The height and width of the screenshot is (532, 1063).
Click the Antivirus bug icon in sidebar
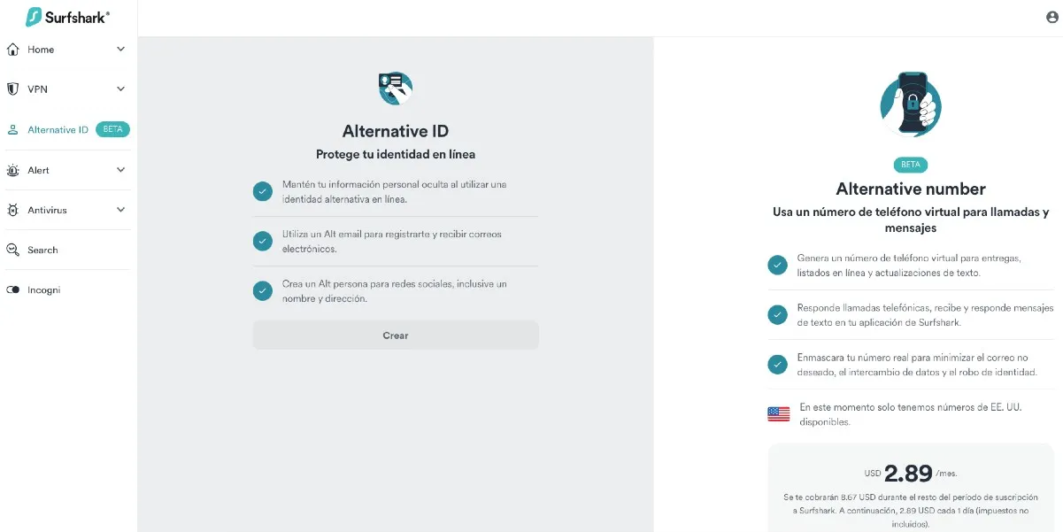13,210
